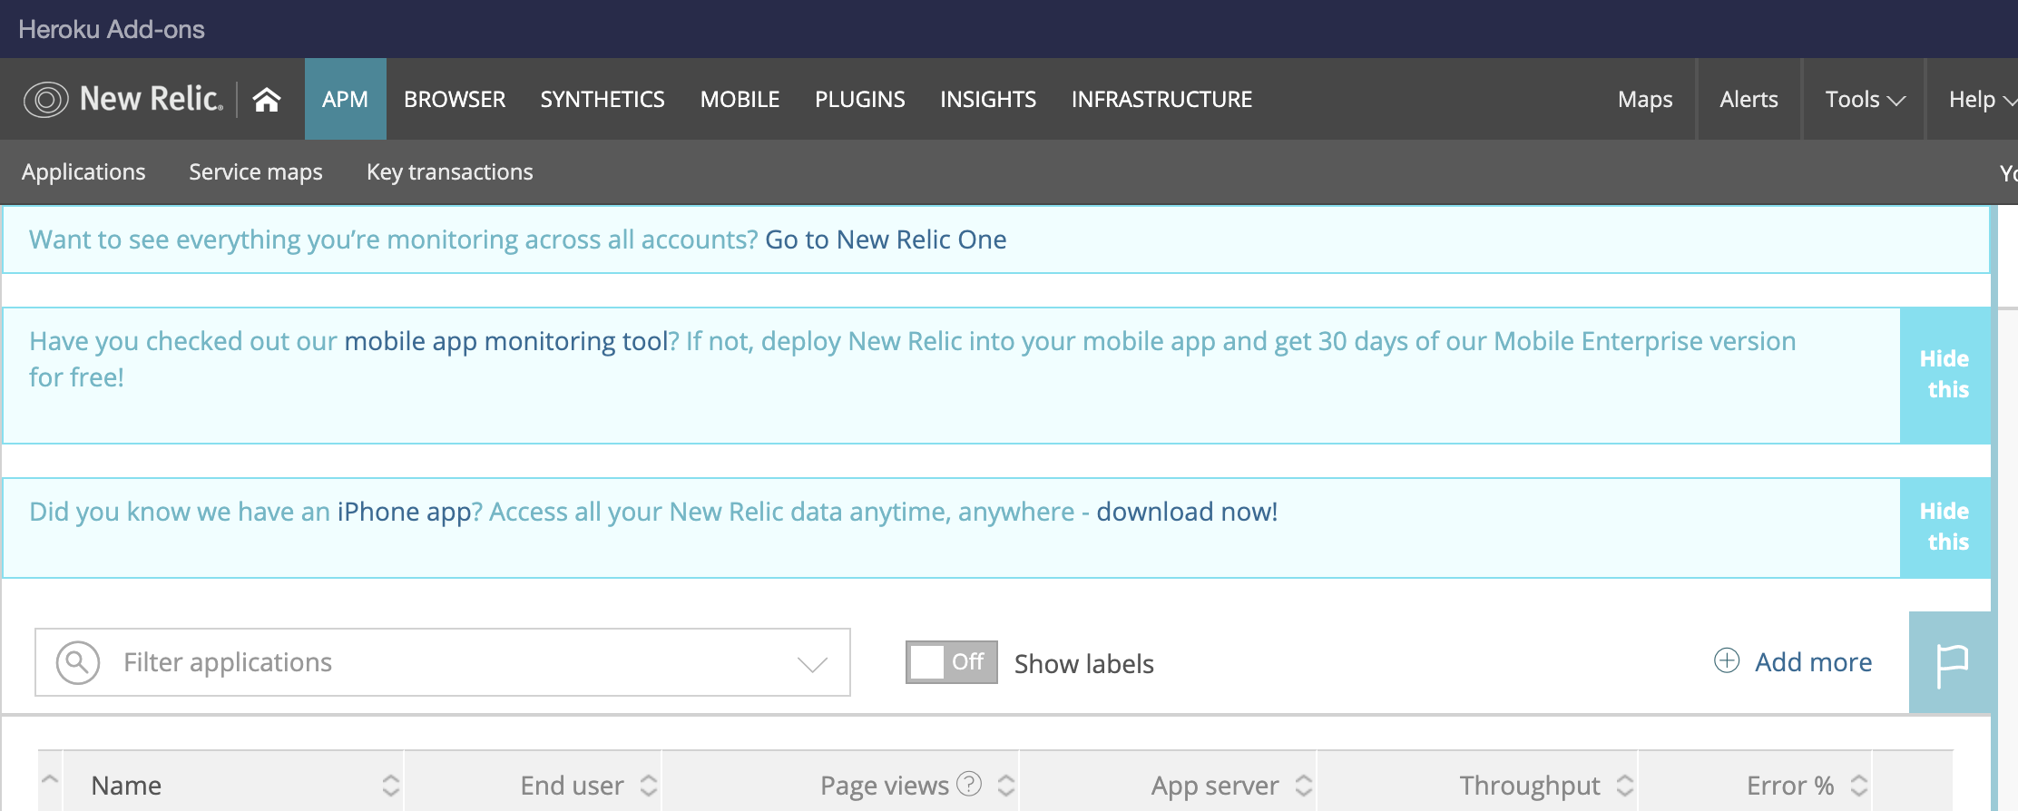Open Alerts in the top bar

[1749, 99]
